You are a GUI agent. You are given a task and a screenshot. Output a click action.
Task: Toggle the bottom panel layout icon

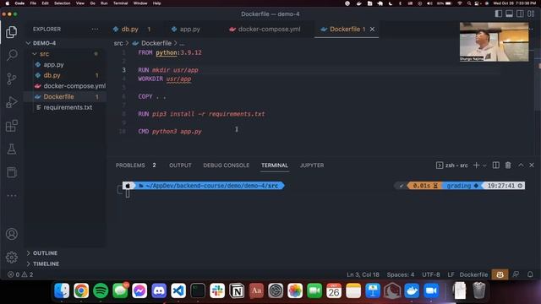click(509, 14)
